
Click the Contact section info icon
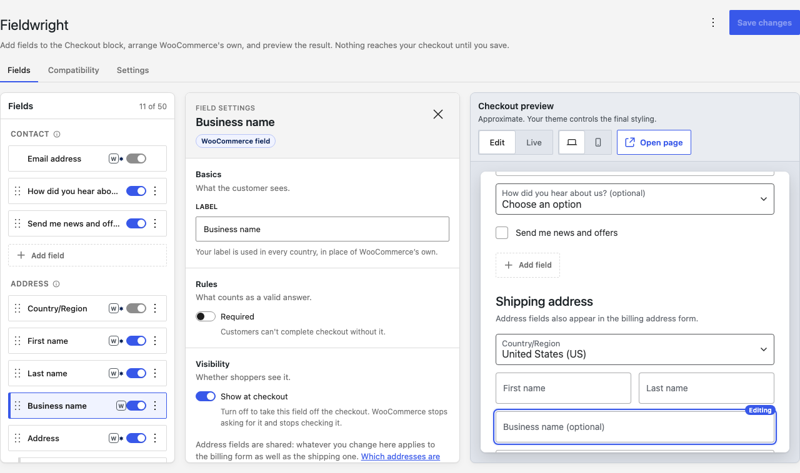tap(57, 134)
